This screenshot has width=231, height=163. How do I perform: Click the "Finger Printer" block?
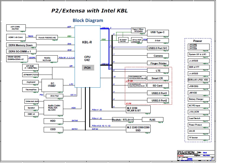[x=158, y=63]
